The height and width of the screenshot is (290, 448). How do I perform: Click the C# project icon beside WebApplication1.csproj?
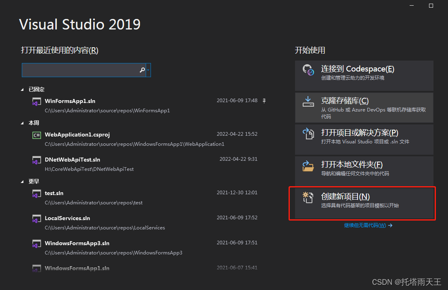37,135
